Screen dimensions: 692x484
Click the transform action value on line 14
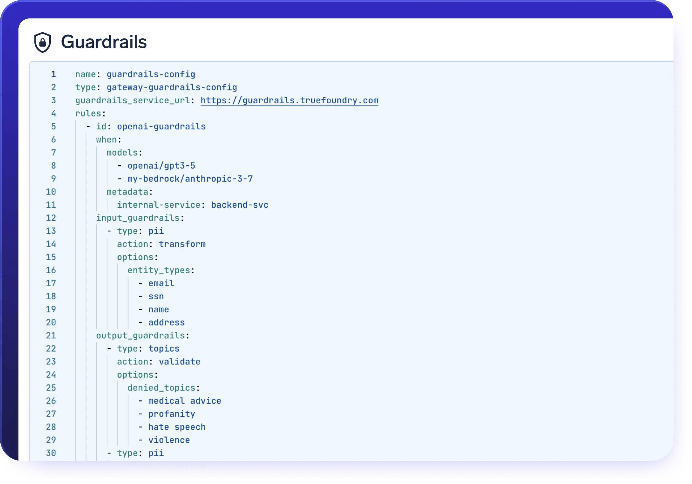click(x=182, y=244)
